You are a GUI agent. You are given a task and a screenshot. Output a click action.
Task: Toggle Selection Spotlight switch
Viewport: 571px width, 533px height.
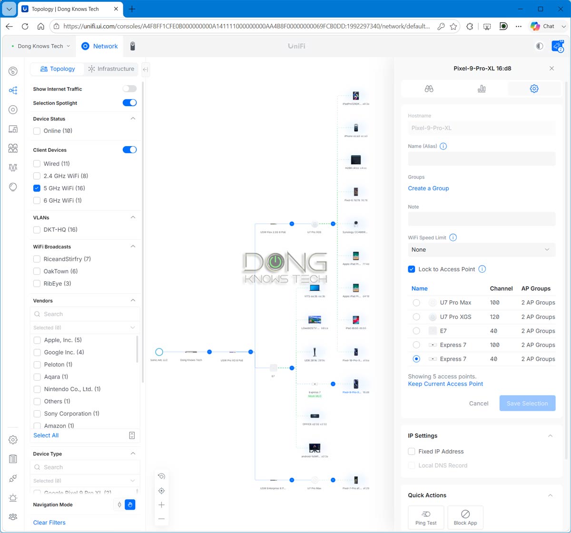(x=129, y=103)
